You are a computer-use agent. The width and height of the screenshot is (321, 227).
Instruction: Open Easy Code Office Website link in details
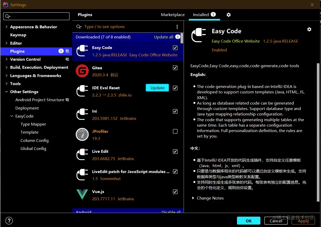(x=236, y=41)
